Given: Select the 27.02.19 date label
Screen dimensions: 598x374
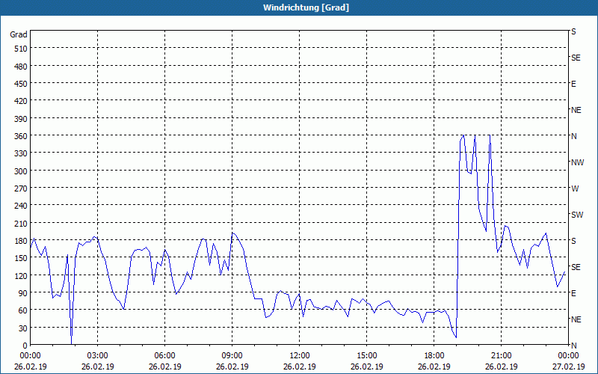Looking at the screenshot, I should pyautogui.click(x=568, y=367).
